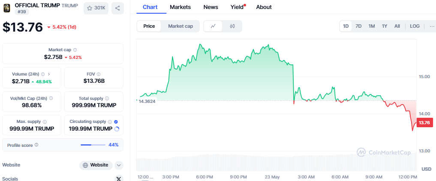Click the 14.3624 opening price label
The height and width of the screenshot is (181, 436).
[x=147, y=101]
